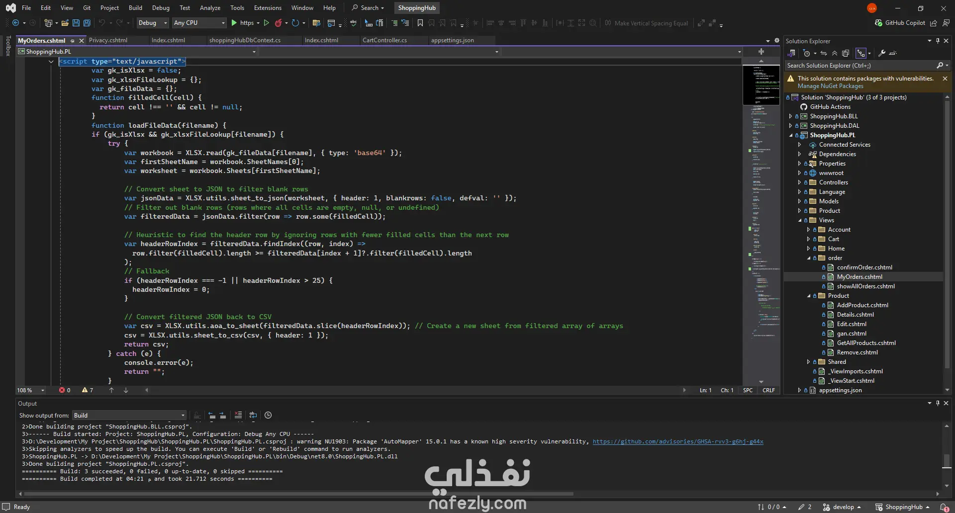Image resolution: width=955 pixels, height=513 pixels.
Task: Navigate backward with the toolbar back arrow
Action: coord(15,23)
